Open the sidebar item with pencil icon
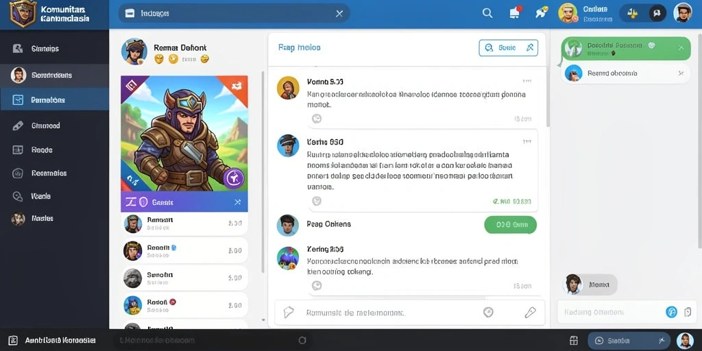This screenshot has width=702, height=351. click(x=54, y=126)
